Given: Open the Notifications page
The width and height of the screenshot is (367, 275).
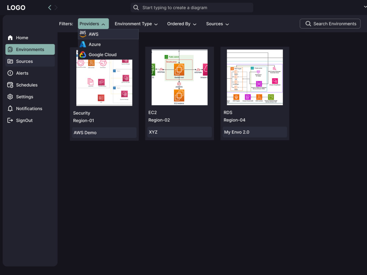Looking at the screenshot, I should tap(30, 109).
